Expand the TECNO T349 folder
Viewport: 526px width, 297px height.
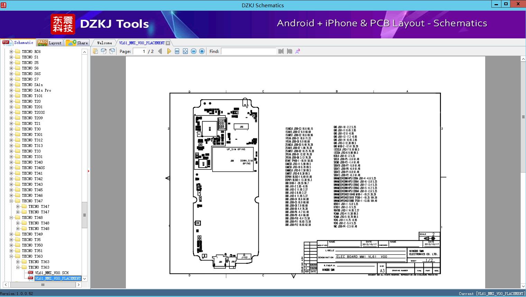click(11, 234)
